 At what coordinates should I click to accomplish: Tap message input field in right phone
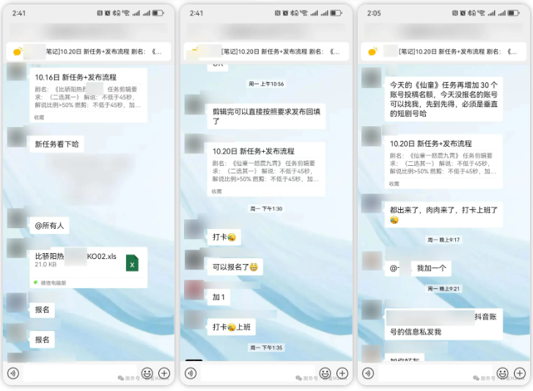435,373
